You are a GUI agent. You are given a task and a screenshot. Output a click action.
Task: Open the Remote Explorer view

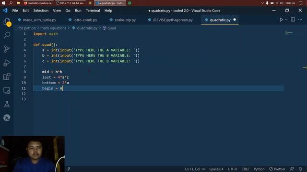(x=7, y=90)
